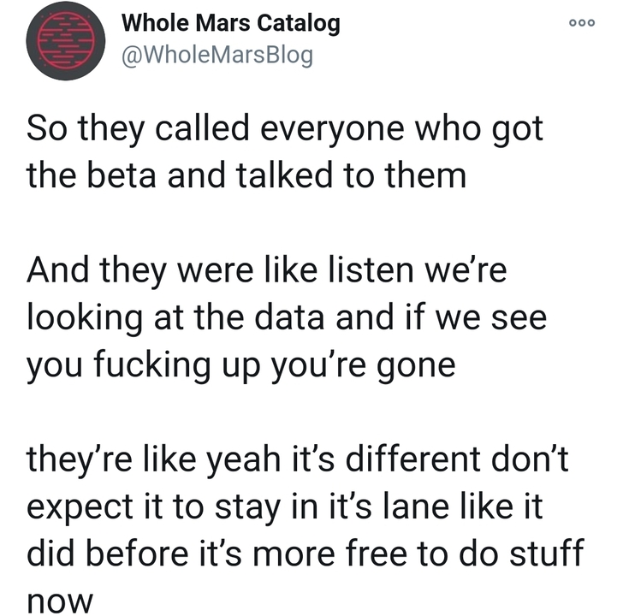Click the word 'gone' ending second paragraph
This screenshot has height=616, width=623.
coord(417,366)
